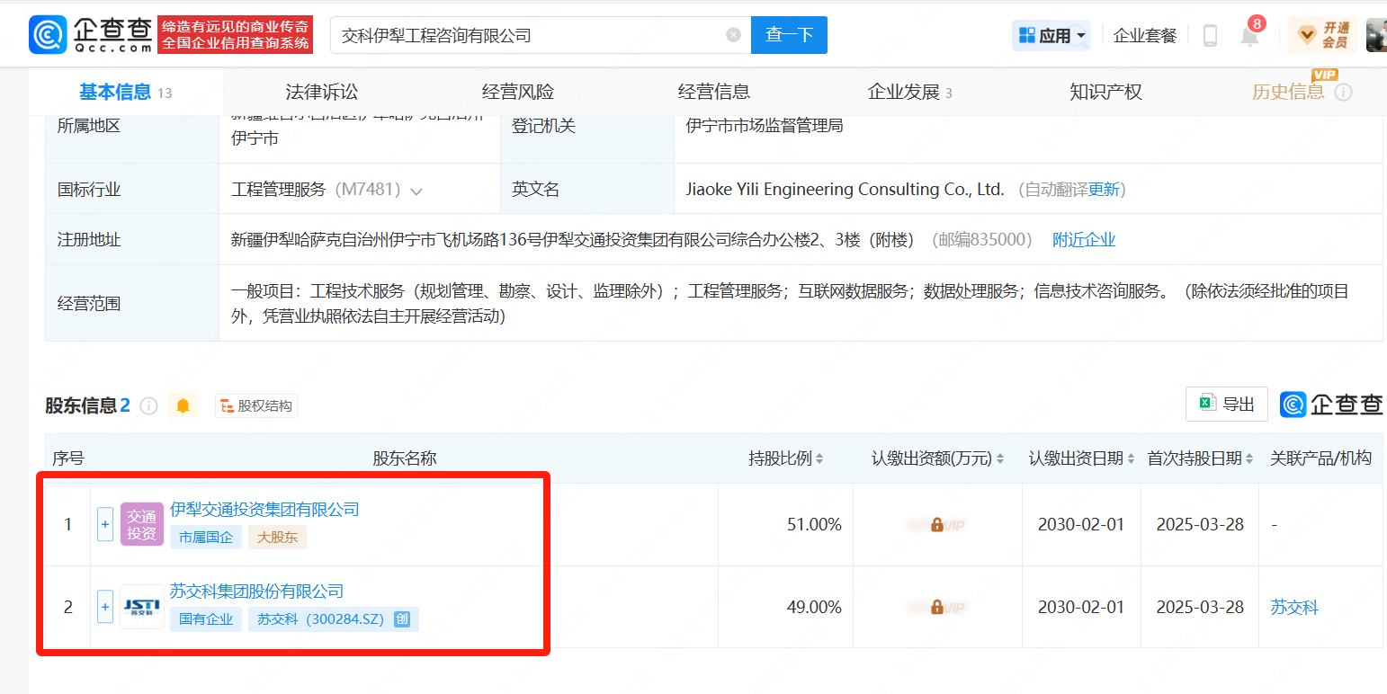Click lock VIP icon for 伊犁交通投资 row

[937, 524]
